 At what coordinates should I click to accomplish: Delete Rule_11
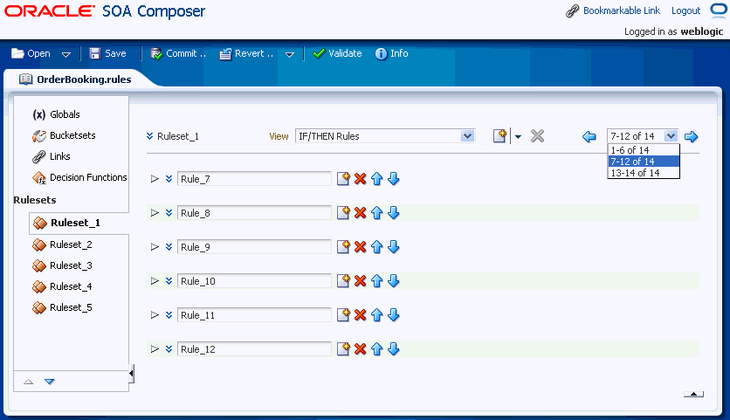[361, 315]
